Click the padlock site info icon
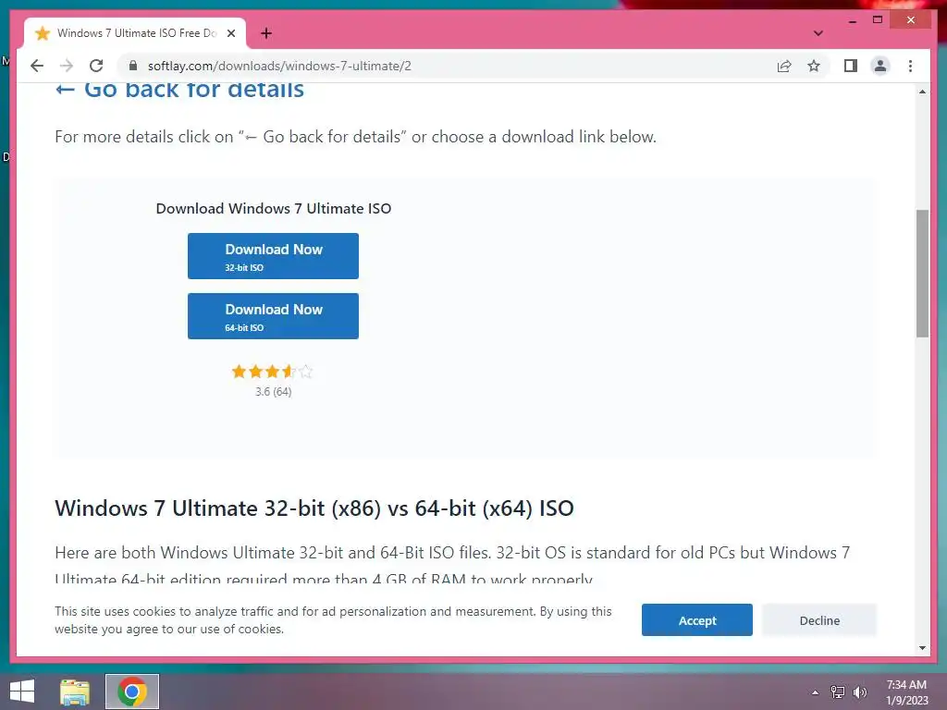 [x=133, y=66]
